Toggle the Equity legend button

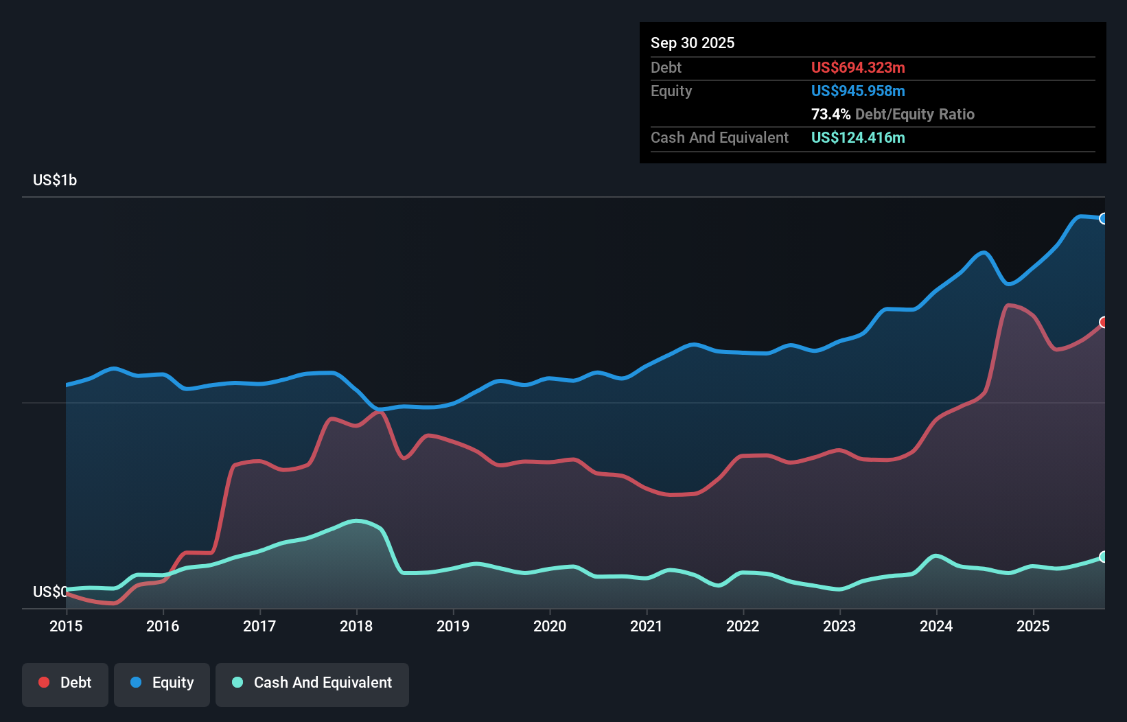[162, 684]
